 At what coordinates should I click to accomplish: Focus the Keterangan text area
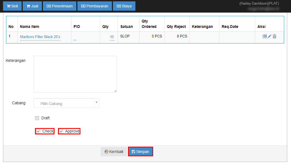tap(75, 74)
